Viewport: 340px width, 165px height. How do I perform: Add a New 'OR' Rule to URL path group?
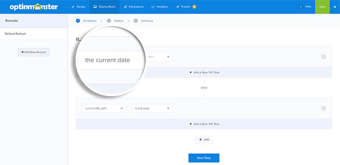tap(204, 124)
